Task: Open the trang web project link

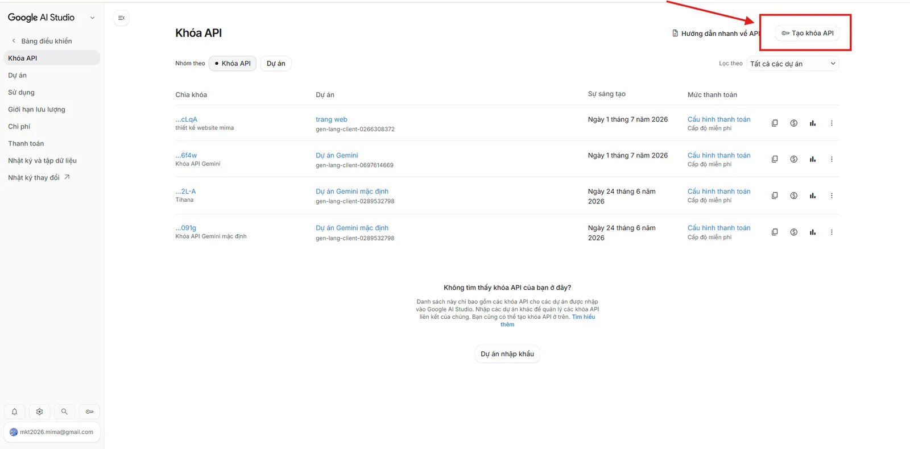Action: pyautogui.click(x=332, y=119)
